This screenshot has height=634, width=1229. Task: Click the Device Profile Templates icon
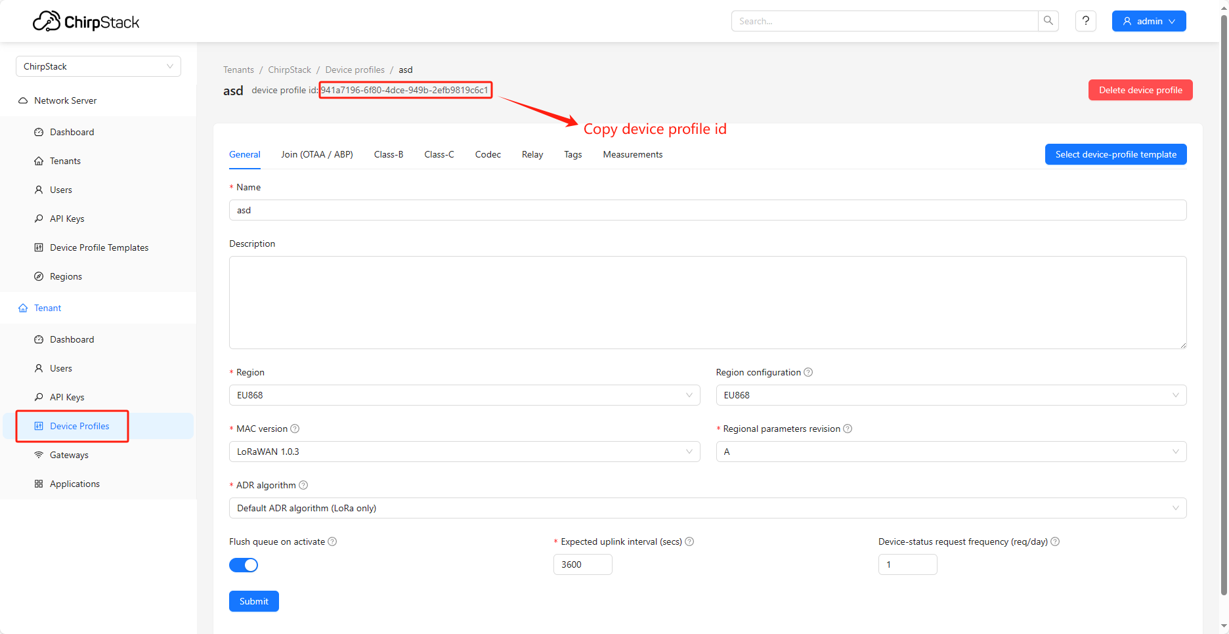point(39,247)
